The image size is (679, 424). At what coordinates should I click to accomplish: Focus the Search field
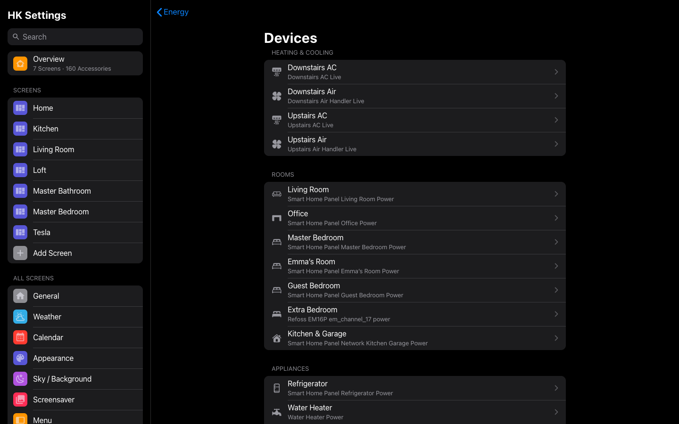[x=75, y=37]
